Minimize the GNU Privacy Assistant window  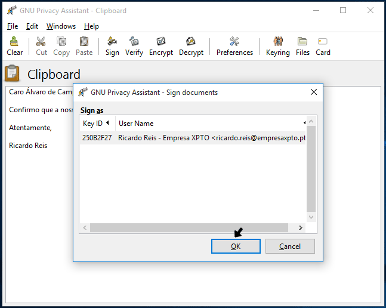[316, 10]
